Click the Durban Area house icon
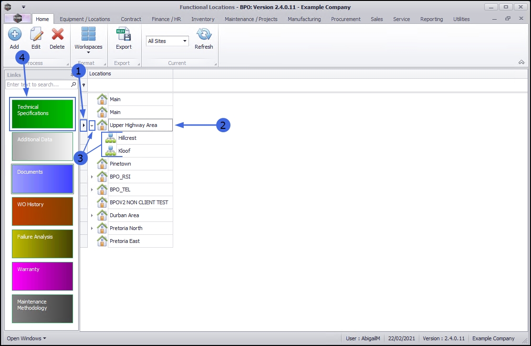Viewport: 531px width, 346px height. click(x=102, y=215)
